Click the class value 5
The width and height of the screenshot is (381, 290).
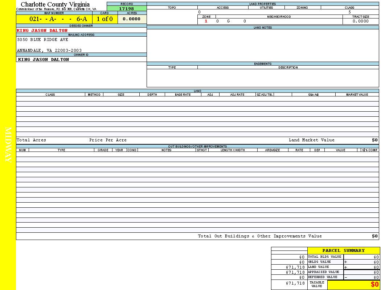tap(349, 12)
